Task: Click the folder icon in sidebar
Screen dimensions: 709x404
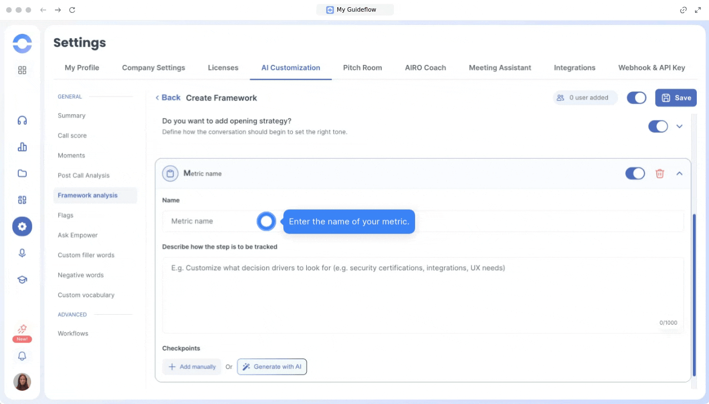Action: point(22,173)
